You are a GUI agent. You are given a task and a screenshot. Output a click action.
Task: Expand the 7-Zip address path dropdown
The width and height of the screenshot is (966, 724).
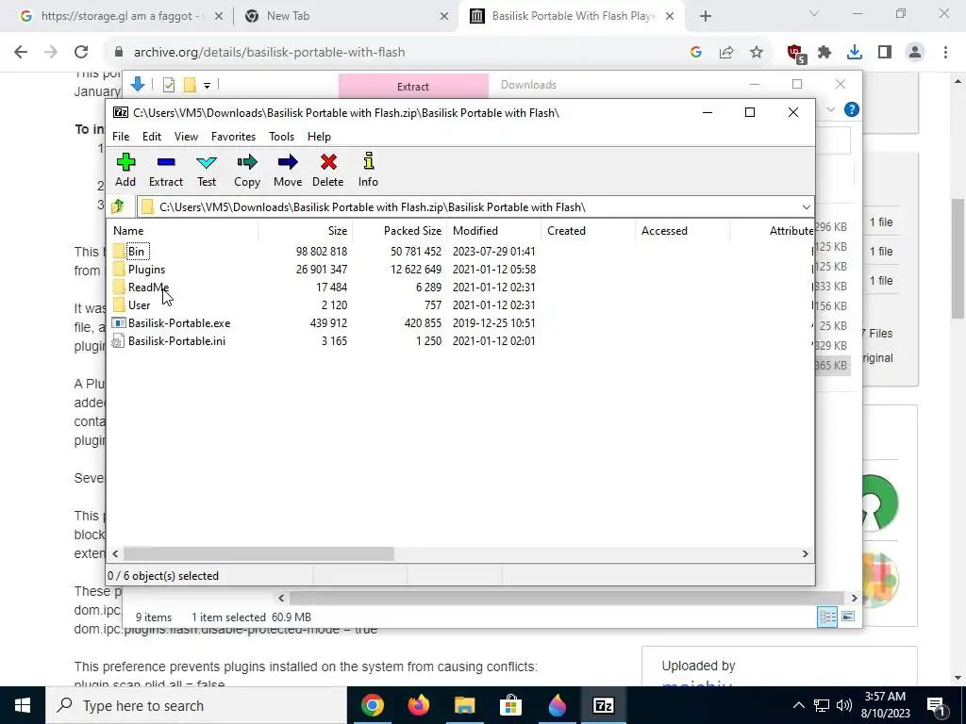(x=806, y=206)
